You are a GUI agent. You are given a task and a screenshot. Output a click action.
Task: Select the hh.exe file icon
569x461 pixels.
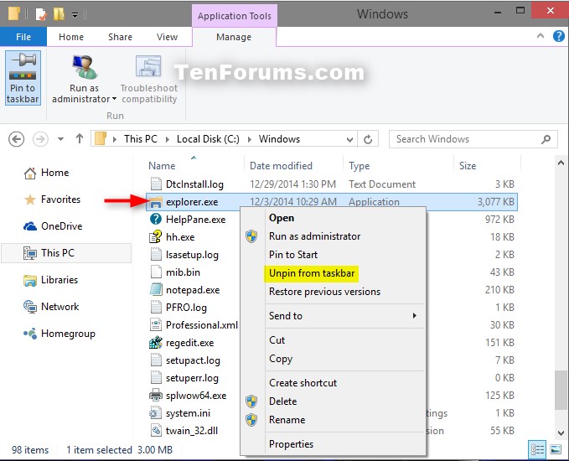click(x=156, y=236)
